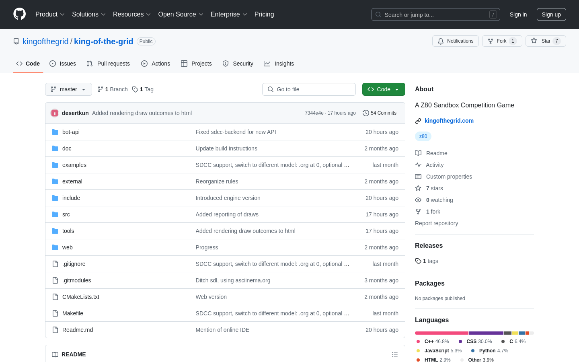Click the watching eye icon
This screenshot has width=579, height=362.
point(418,200)
